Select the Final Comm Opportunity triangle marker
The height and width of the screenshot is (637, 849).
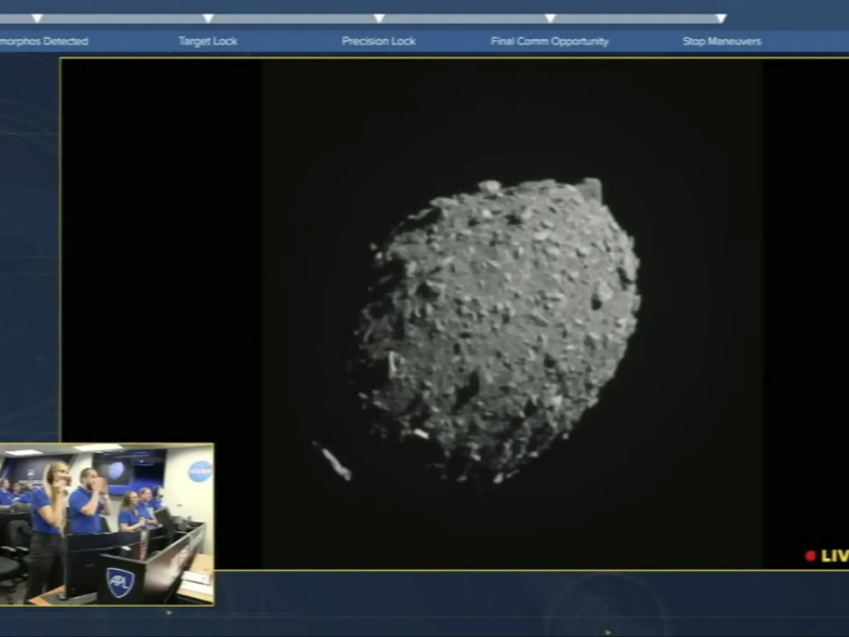pyautogui.click(x=550, y=18)
